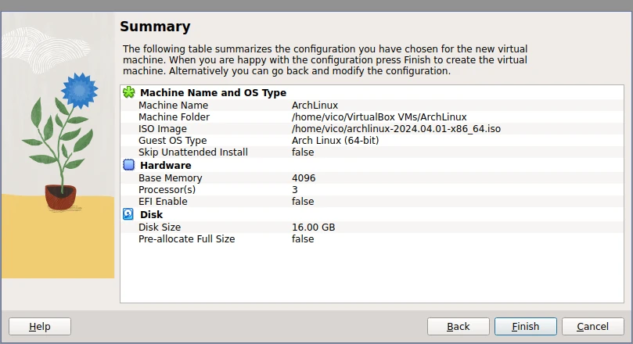
Task: Select the Machine Name row
Action: (174, 105)
